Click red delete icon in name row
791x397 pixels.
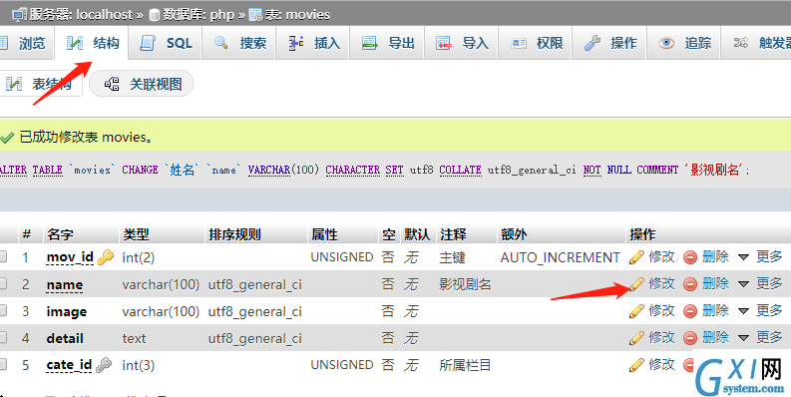click(x=690, y=284)
